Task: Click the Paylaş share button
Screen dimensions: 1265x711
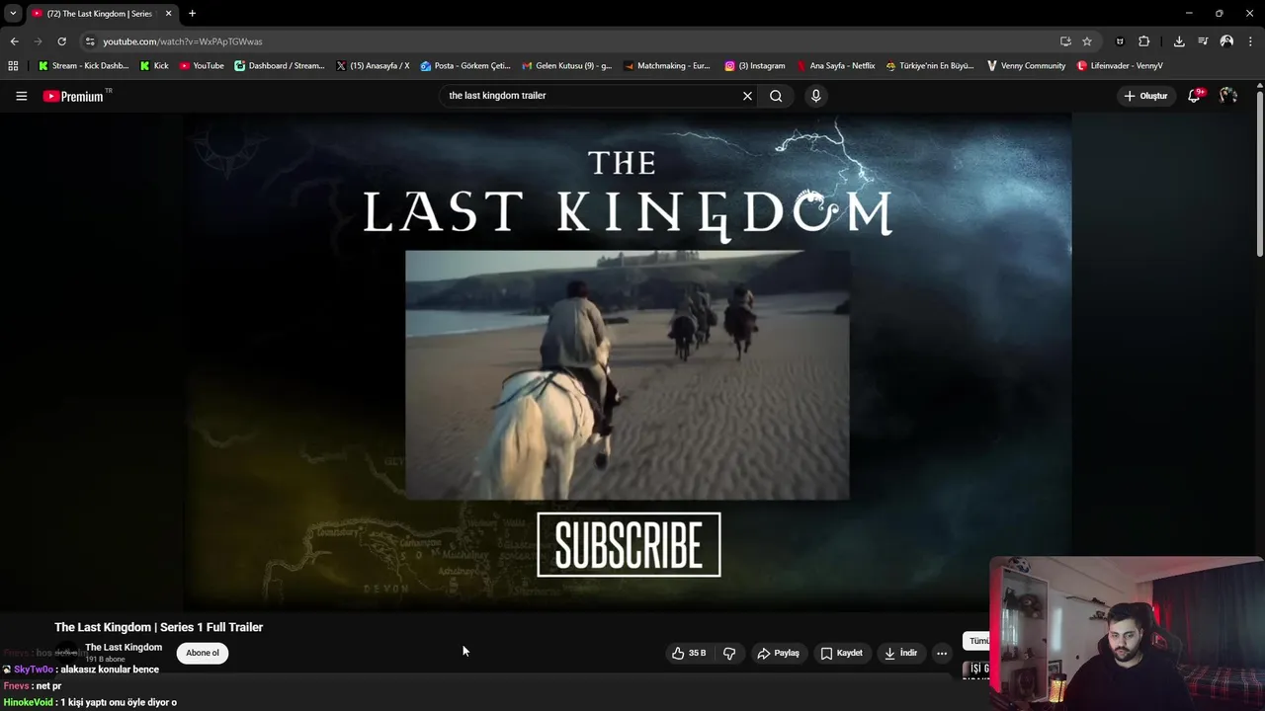Action: [x=779, y=653]
